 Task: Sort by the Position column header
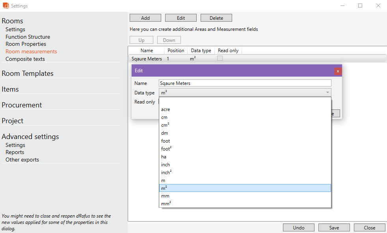click(x=176, y=51)
